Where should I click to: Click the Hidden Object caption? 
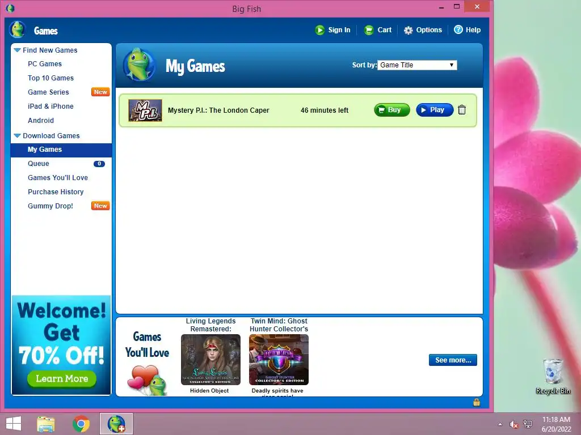point(209,391)
